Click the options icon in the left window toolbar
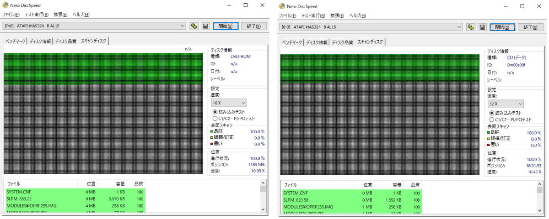Screen dimensions: 549x219 [194, 26]
